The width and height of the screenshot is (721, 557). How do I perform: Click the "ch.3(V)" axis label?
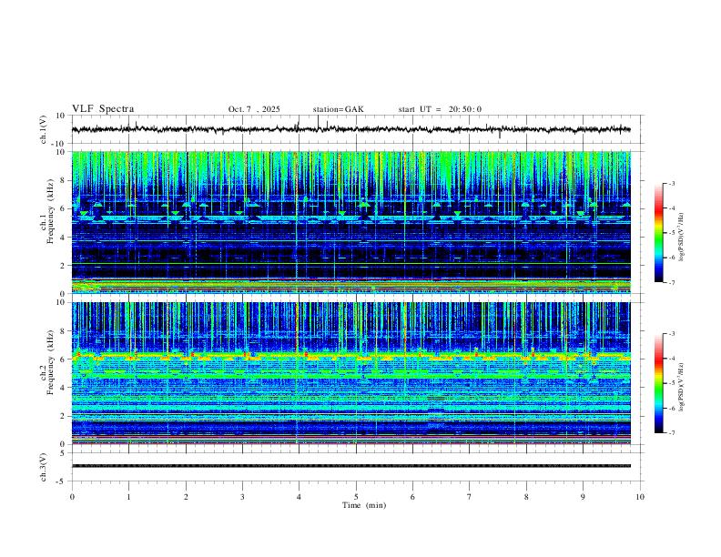click(44, 468)
